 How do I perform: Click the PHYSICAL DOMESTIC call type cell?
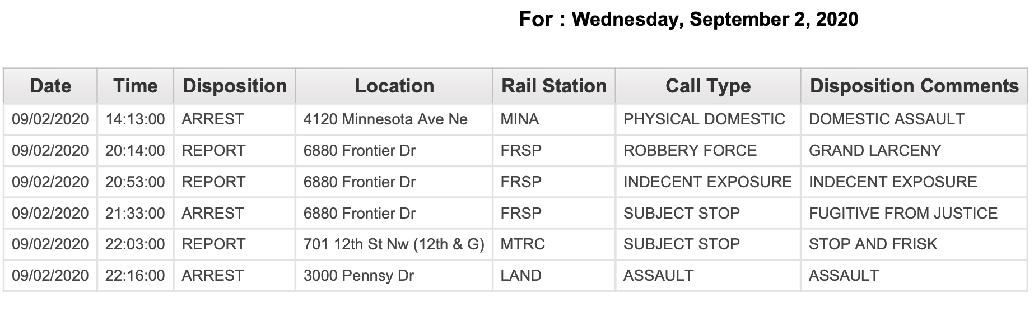[708, 119]
